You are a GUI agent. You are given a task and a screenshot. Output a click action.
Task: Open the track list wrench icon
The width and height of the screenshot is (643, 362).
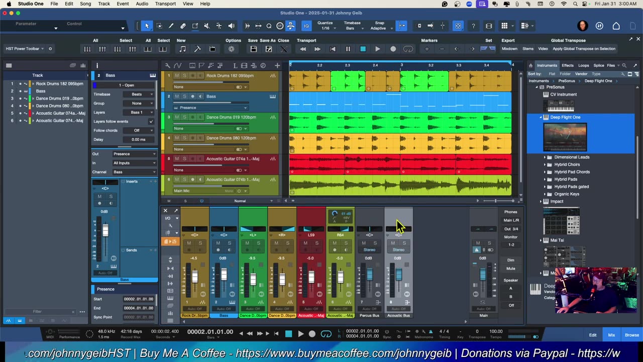[x=168, y=65]
